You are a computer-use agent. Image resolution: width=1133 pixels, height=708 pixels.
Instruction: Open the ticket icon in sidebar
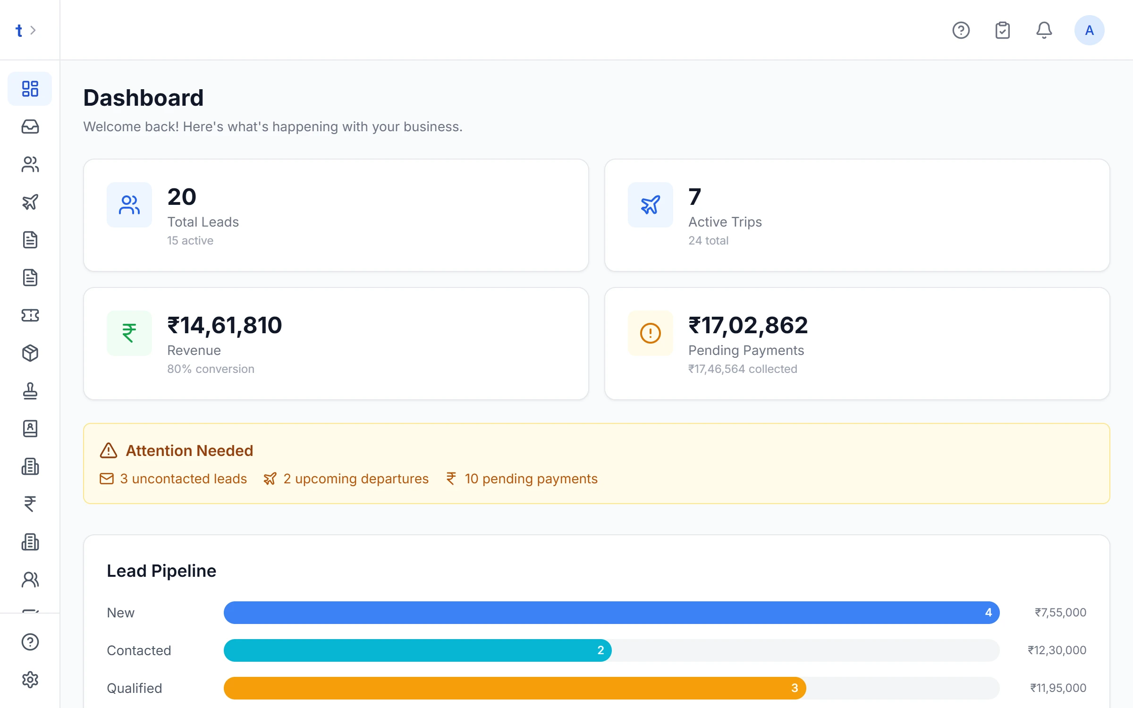pos(30,315)
